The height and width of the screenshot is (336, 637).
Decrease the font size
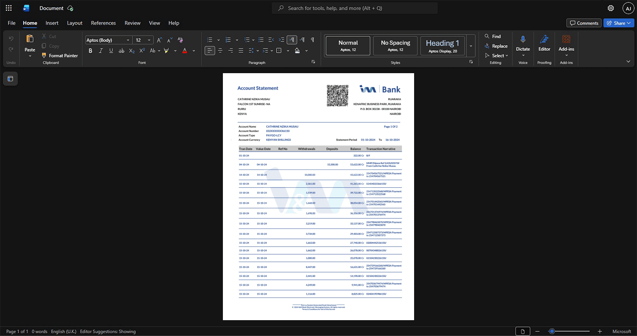click(170, 40)
